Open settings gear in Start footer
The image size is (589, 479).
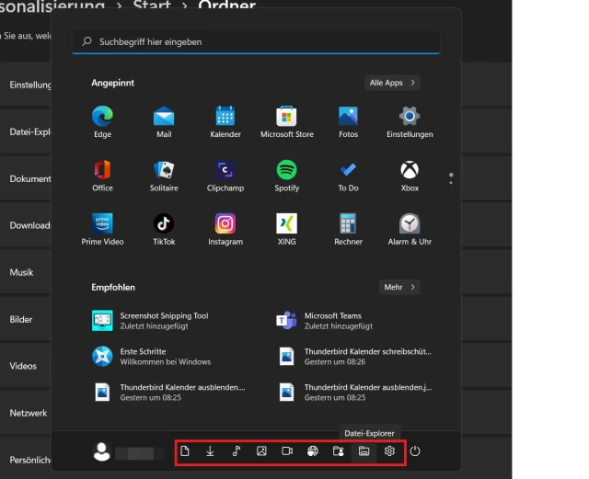389,450
